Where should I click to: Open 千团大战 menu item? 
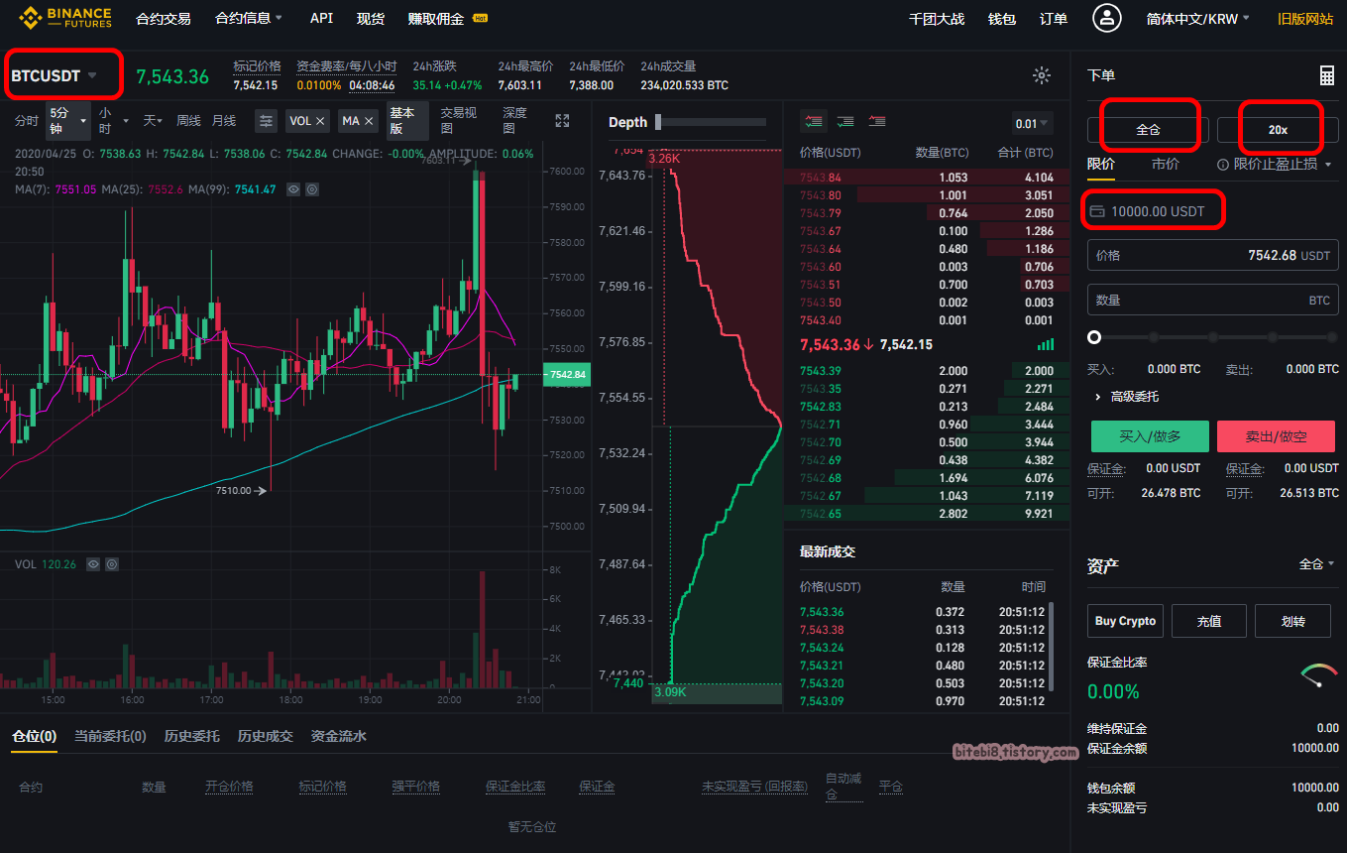[x=937, y=19]
